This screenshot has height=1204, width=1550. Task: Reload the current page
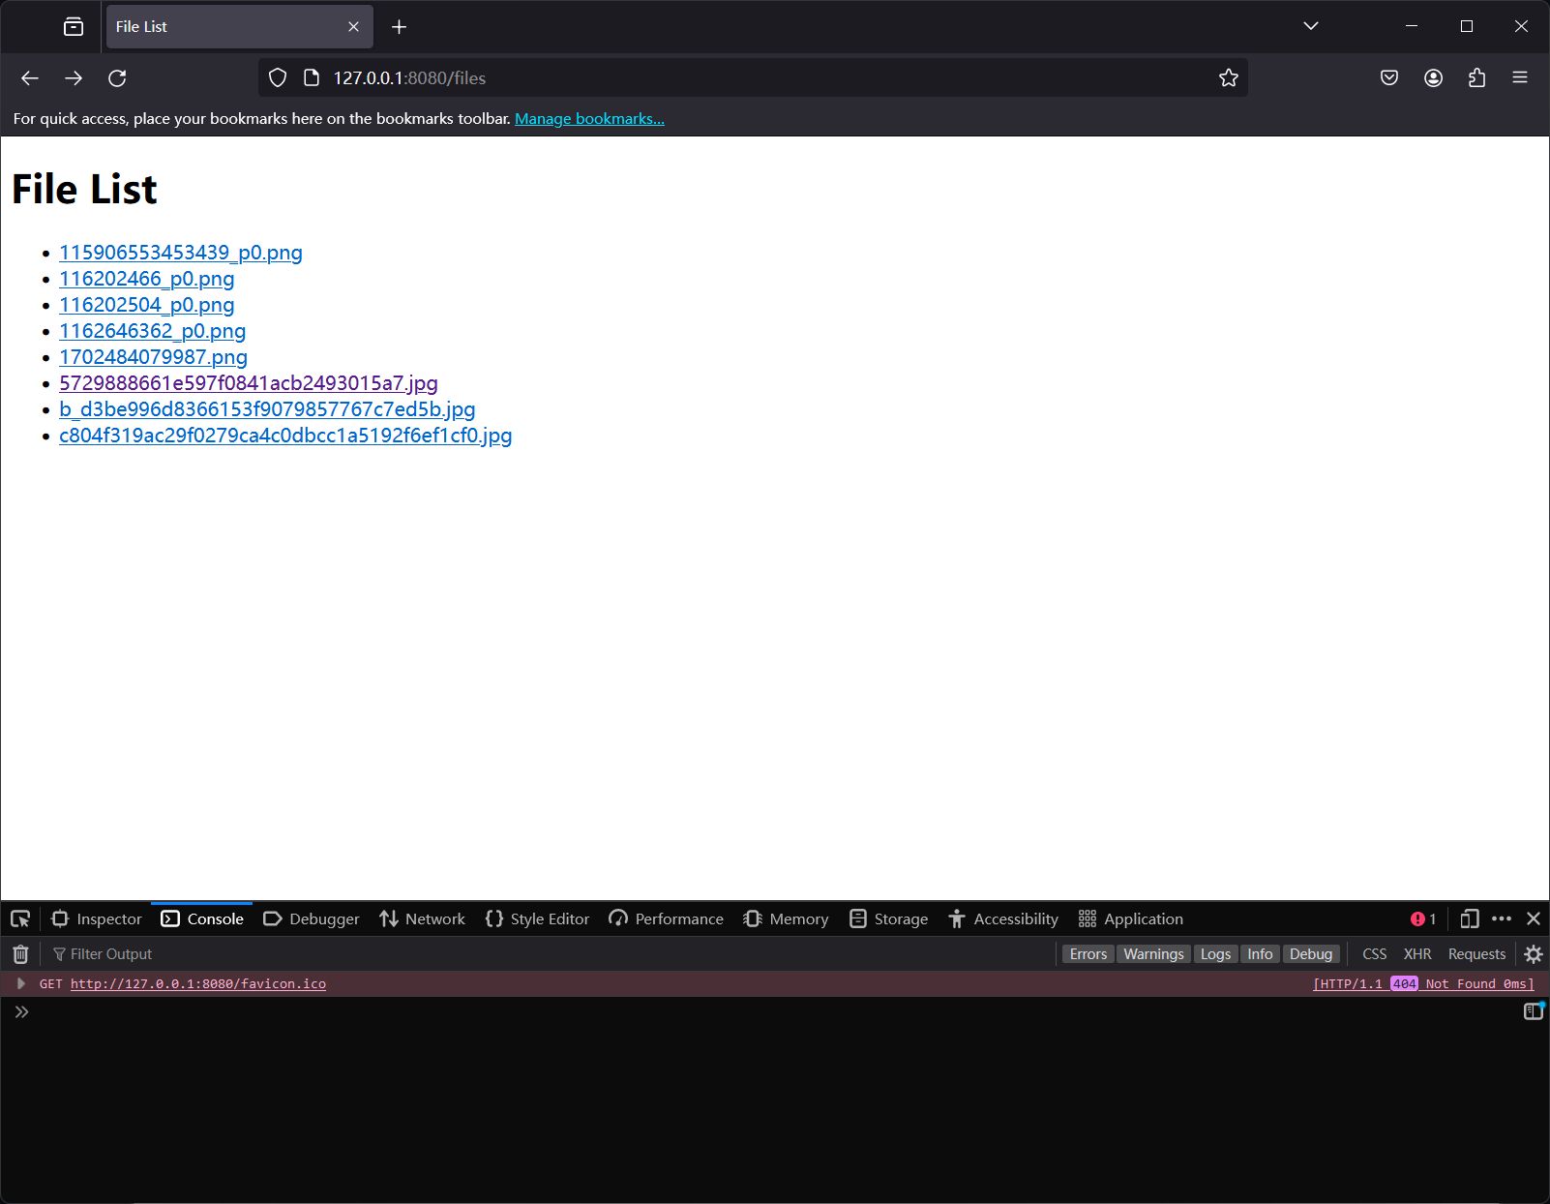pos(117,78)
